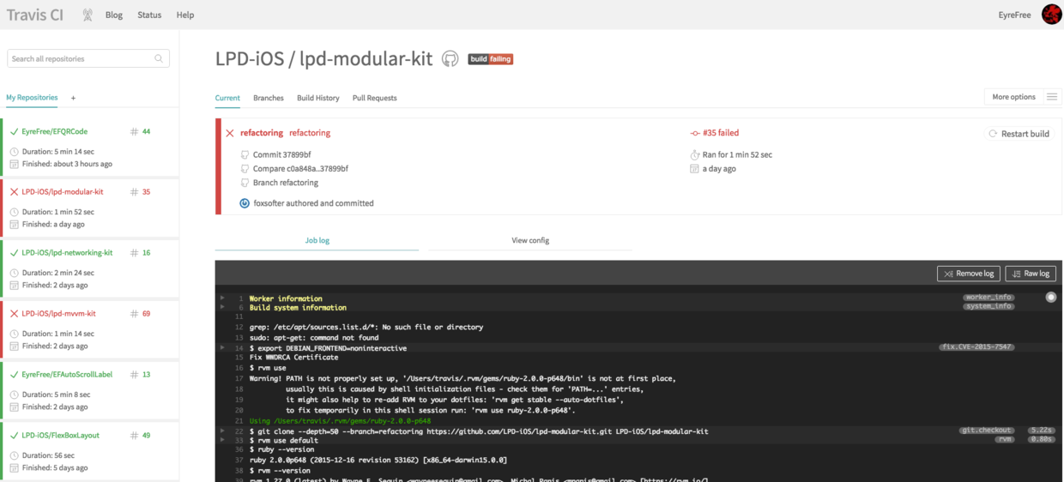Expand the Build system information log fold
Image resolution: width=1064 pixels, height=482 pixels.
tap(222, 307)
